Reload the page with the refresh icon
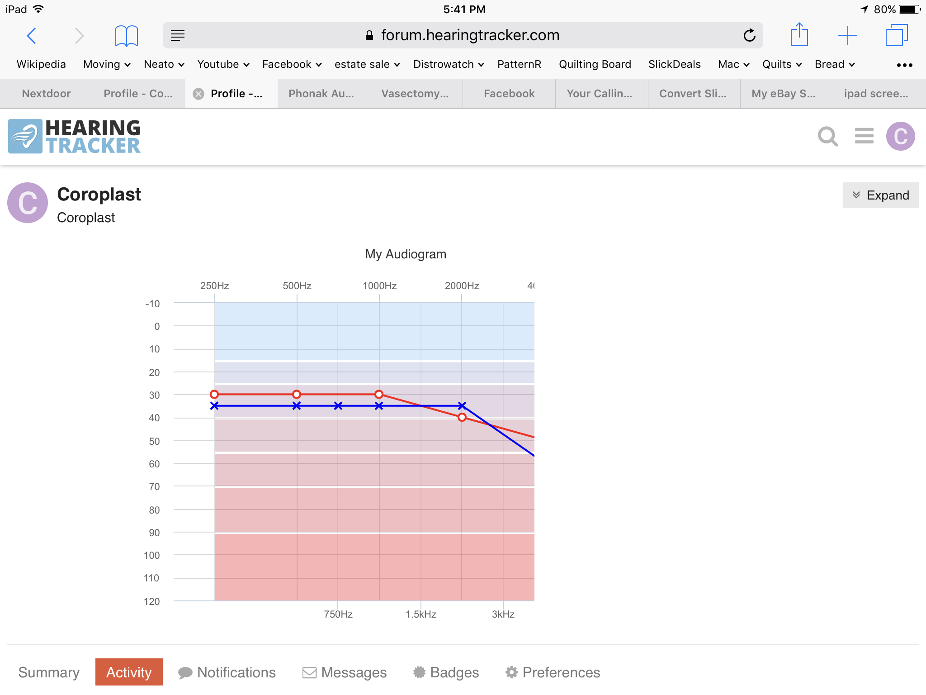This screenshot has height=695, width=926. 749,35
